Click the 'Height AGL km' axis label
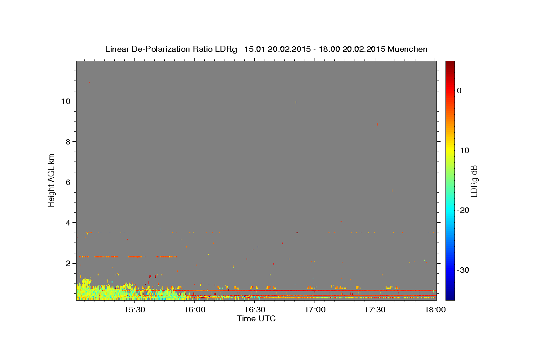The image size is (540, 360). 51,180
